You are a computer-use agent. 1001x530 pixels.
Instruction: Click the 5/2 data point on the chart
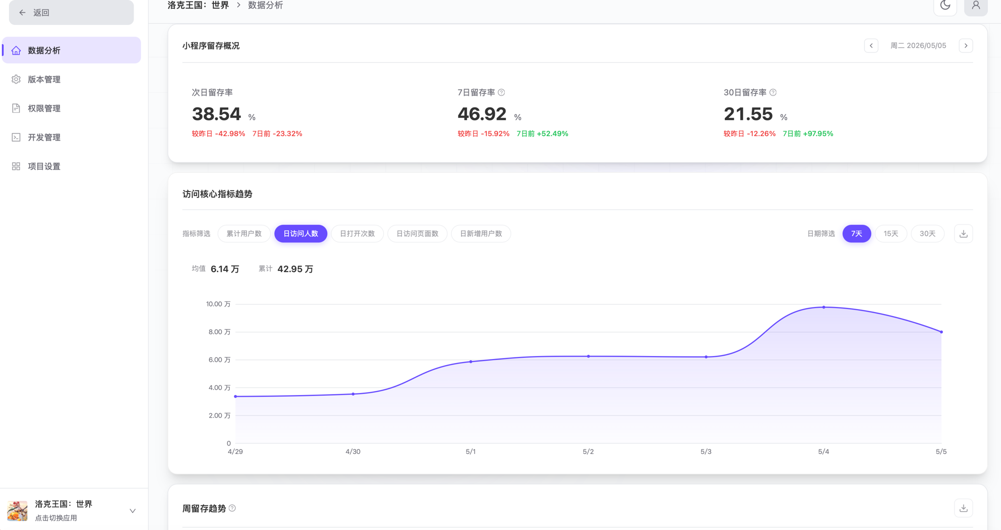(588, 356)
